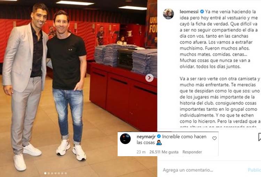Open the leomessi username link

[x=189, y=11]
